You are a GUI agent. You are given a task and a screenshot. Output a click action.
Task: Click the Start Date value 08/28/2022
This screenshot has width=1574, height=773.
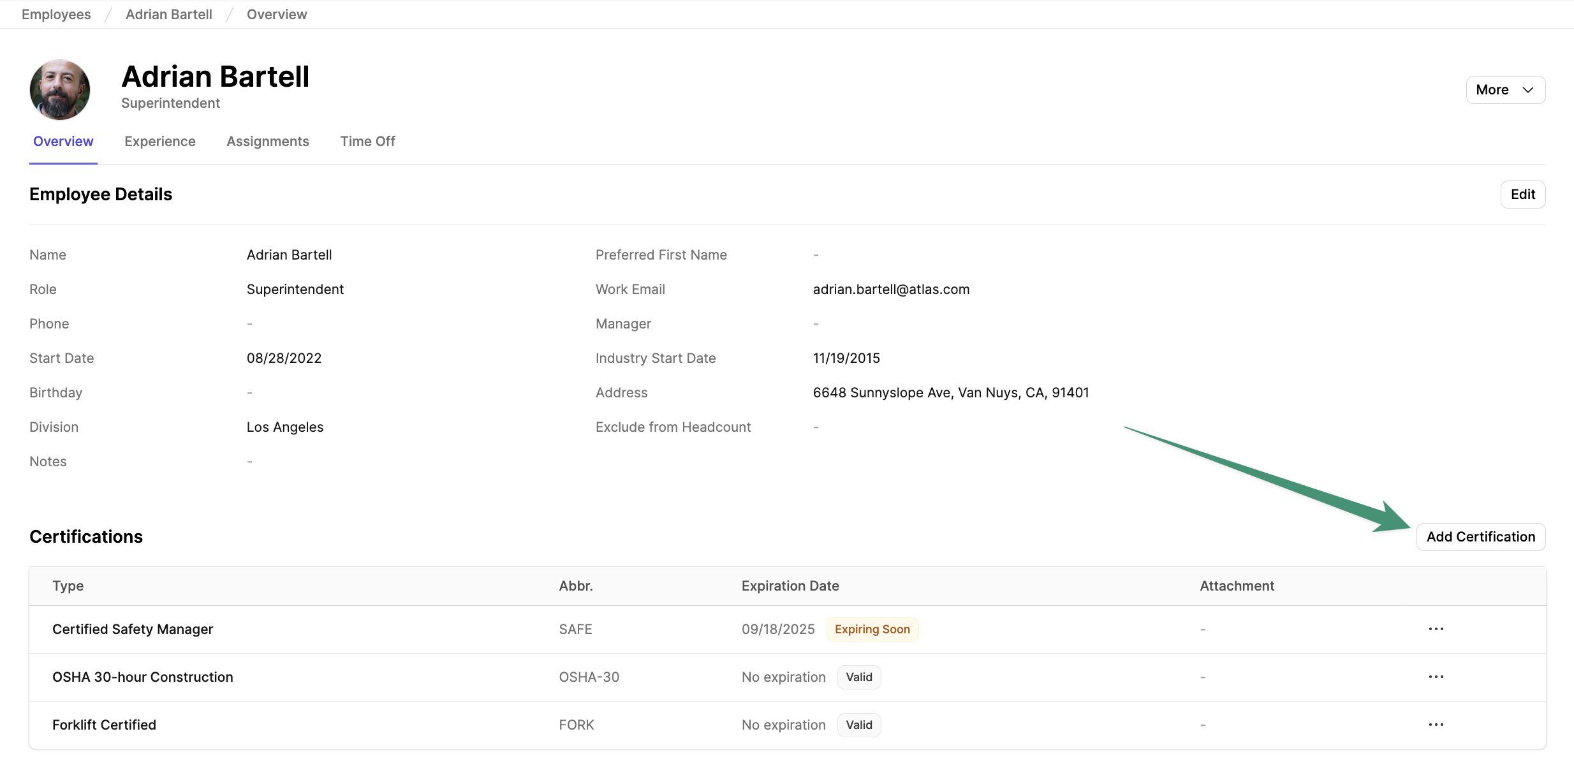(284, 358)
